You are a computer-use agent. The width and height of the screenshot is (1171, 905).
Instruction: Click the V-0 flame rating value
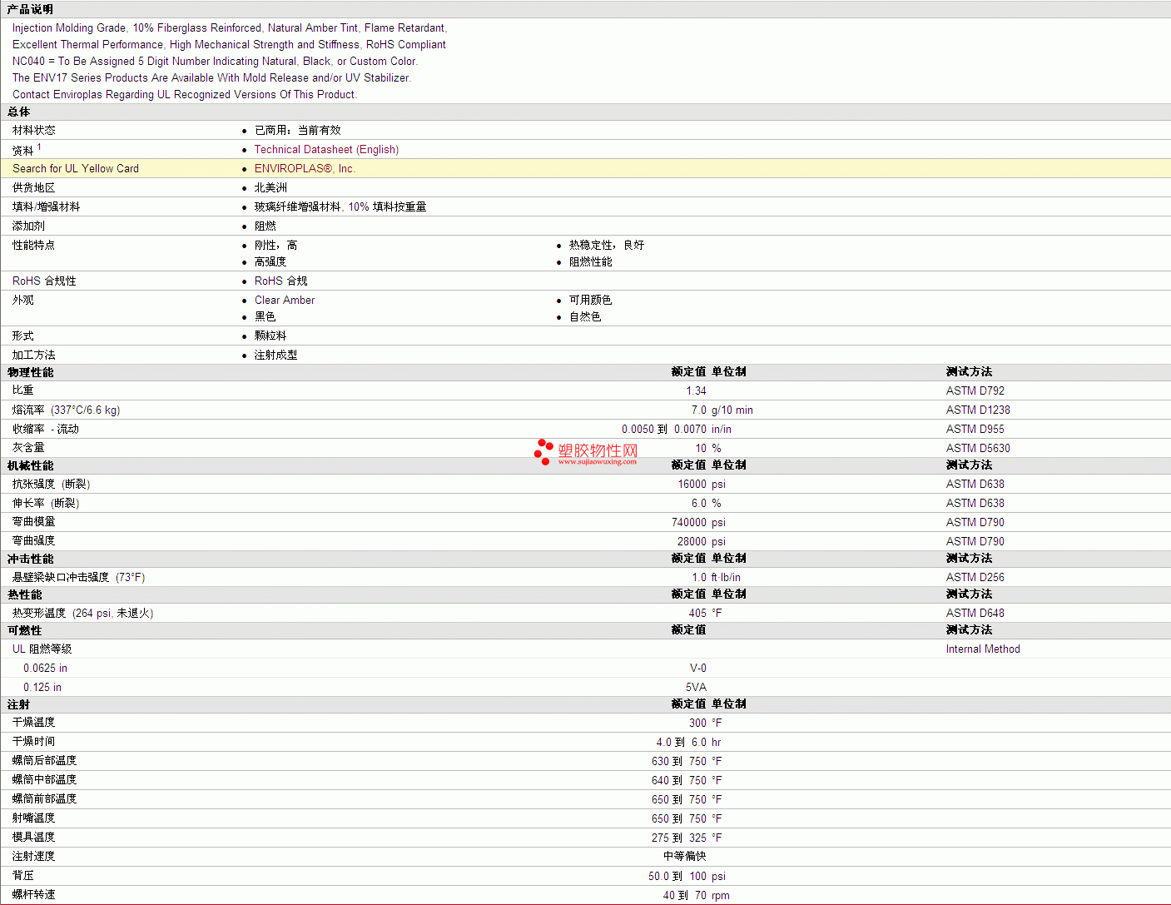point(697,669)
